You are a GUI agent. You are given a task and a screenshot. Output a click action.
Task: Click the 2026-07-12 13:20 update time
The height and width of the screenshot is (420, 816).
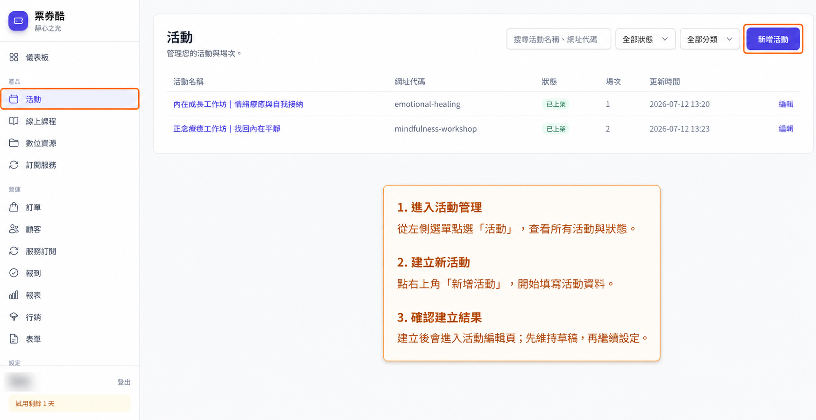pos(679,104)
